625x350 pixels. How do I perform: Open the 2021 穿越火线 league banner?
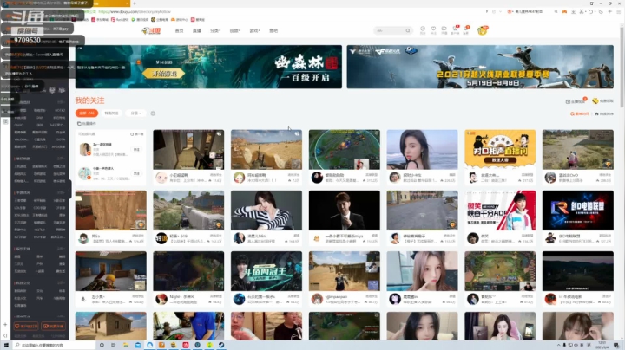pos(480,67)
